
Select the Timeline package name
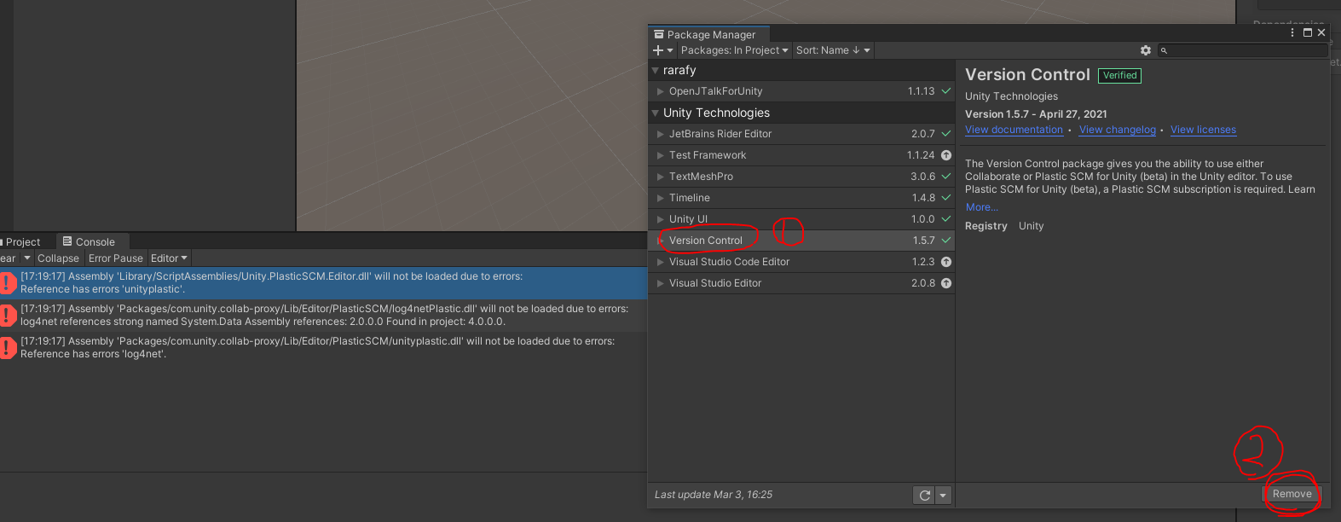tap(689, 198)
